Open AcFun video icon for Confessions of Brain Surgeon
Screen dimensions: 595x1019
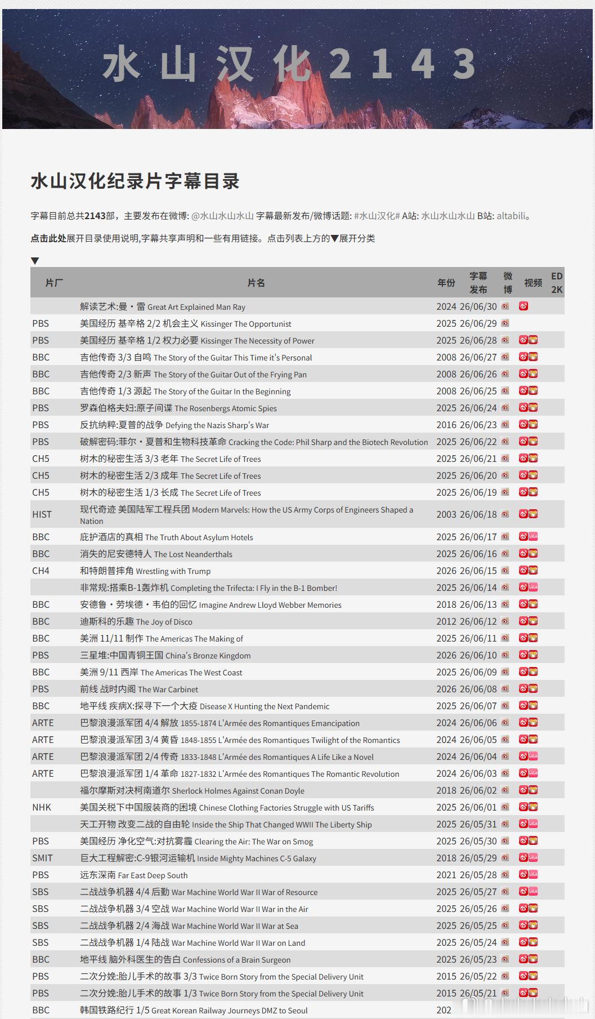pyautogui.click(x=533, y=959)
